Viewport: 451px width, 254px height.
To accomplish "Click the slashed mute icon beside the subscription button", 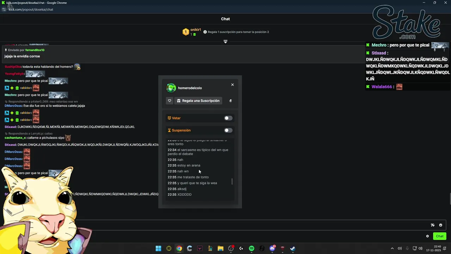I will [230, 101].
